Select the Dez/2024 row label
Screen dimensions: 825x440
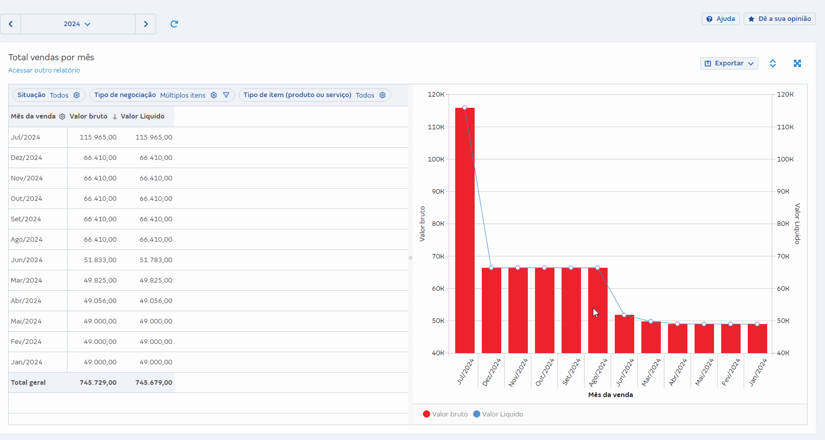[27, 158]
